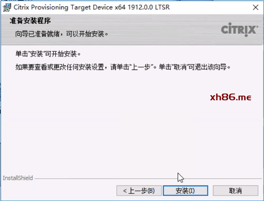Image resolution: width=264 pixels, height=201 pixels.
Task: Click the 1912.0.0 LTSR version text
Action: [149, 7]
